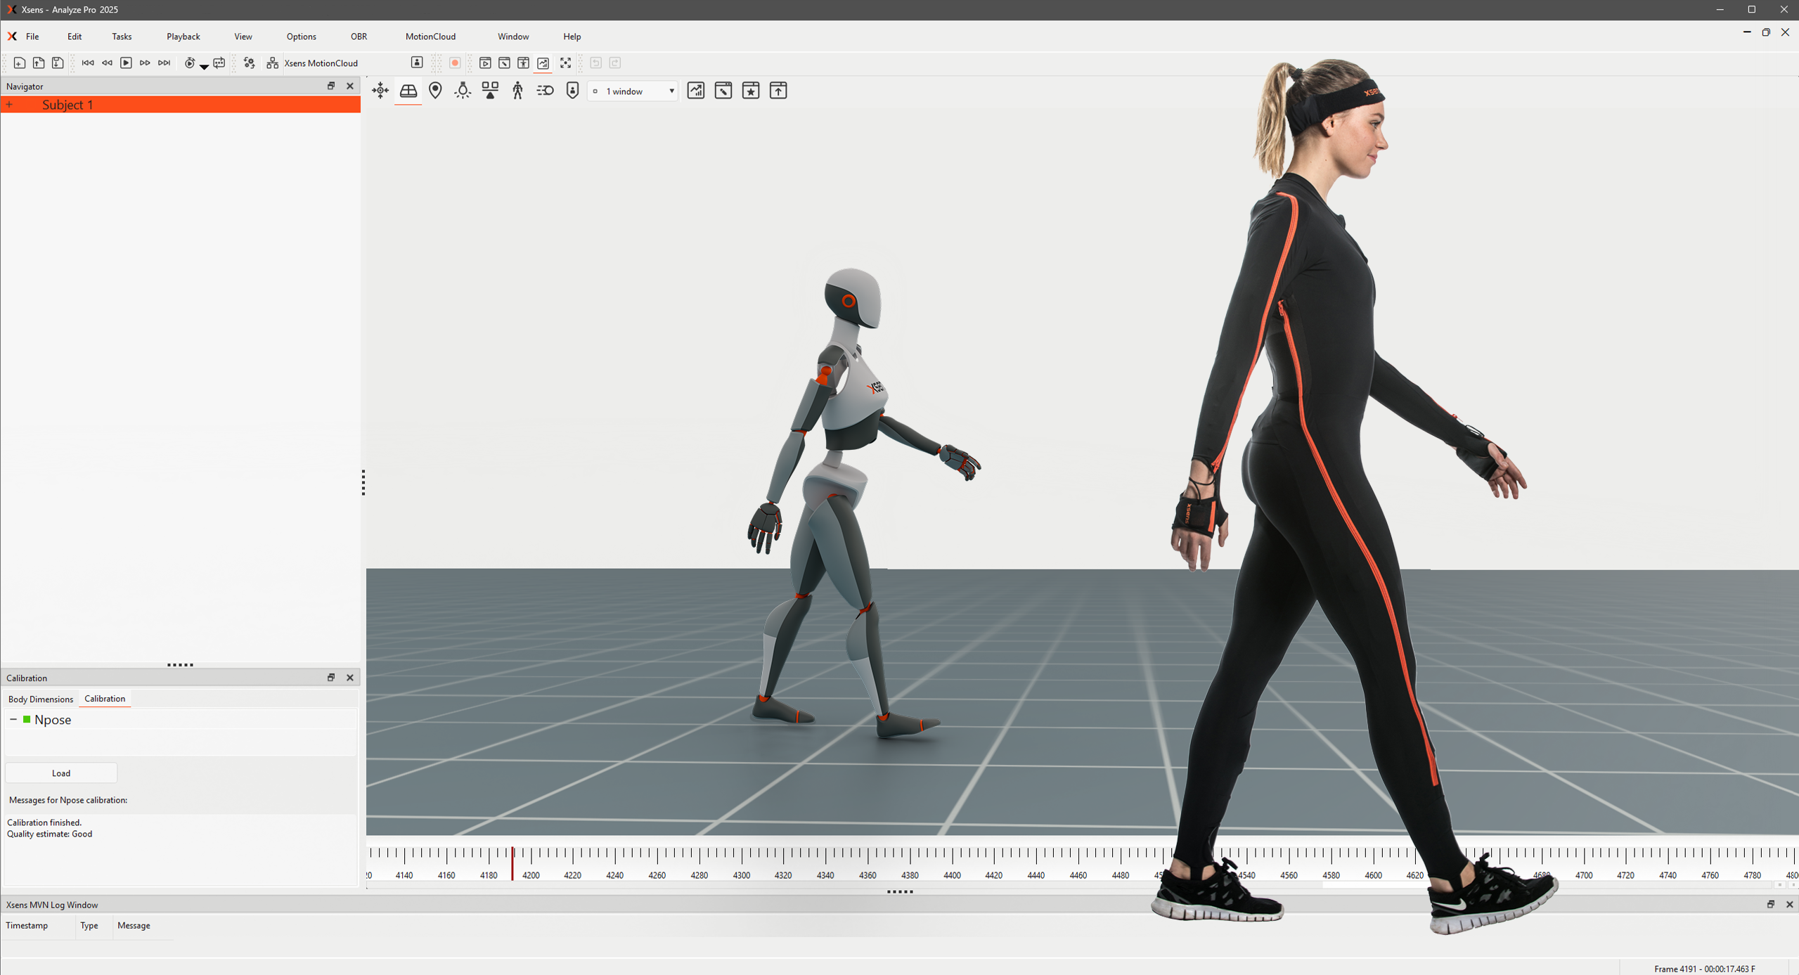The image size is (1799, 975).
Task: Start playback with the play button
Action: 126,63
